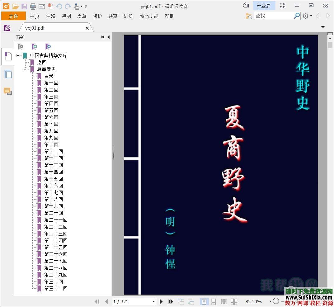
Task: Select the 第十五回 bookmark
Action: coord(53,179)
